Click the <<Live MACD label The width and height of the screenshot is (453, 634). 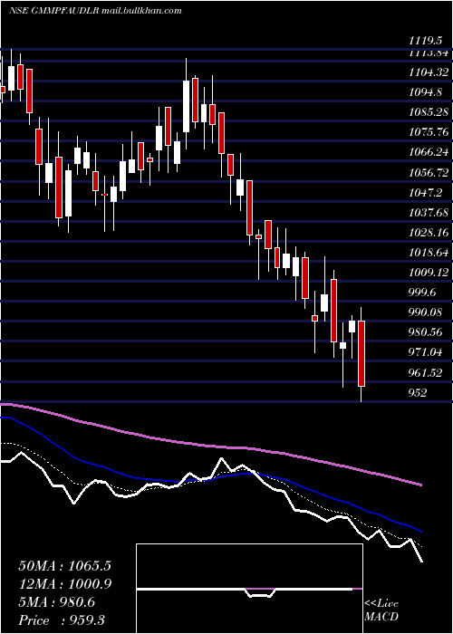(381, 610)
